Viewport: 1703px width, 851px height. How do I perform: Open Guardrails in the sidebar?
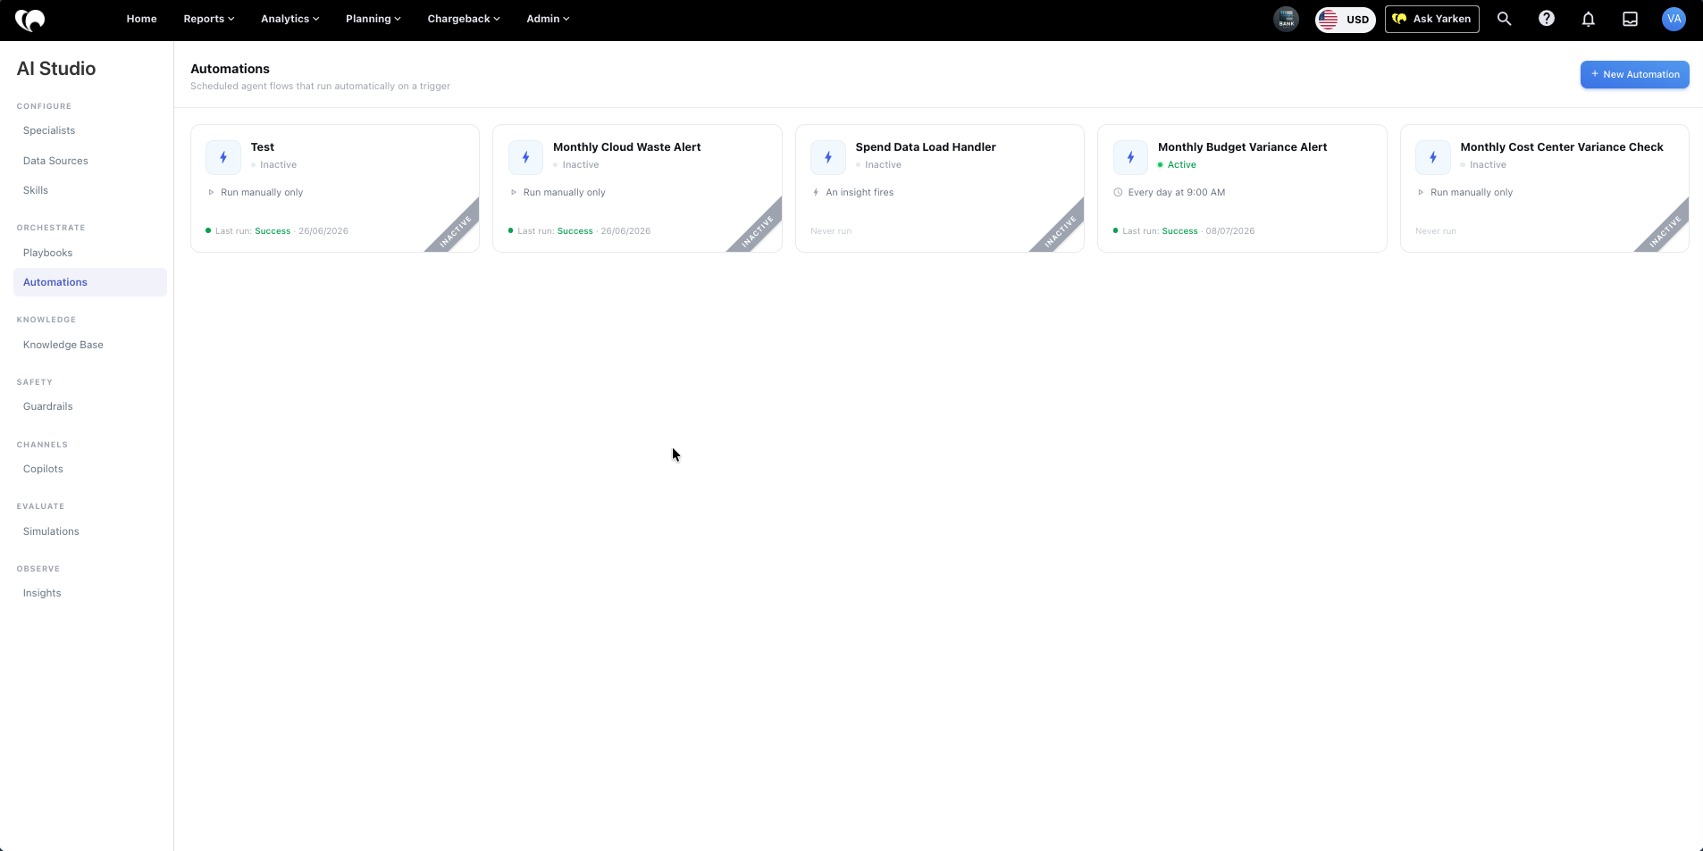47,406
